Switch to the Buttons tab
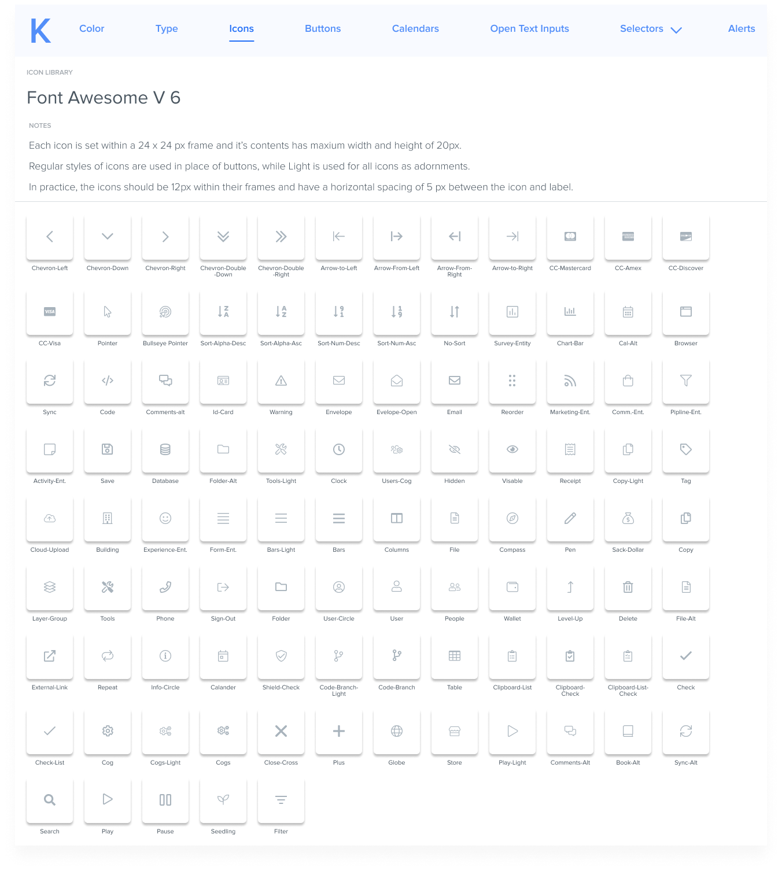 click(x=323, y=29)
